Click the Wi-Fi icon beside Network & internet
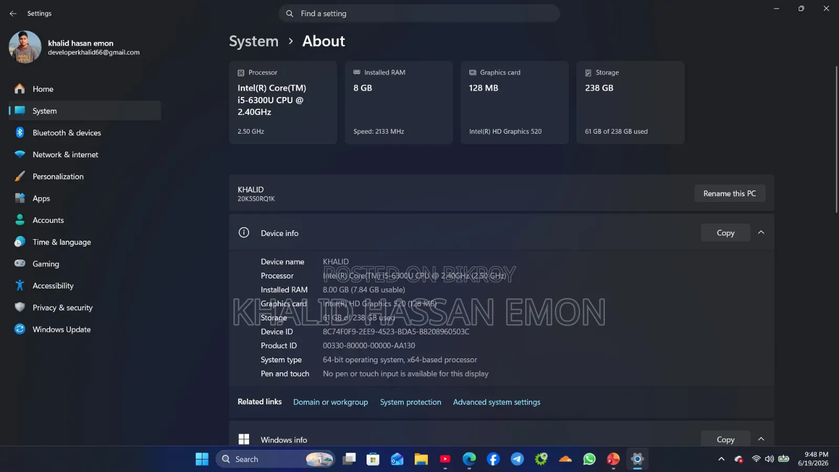 (20, 154)
